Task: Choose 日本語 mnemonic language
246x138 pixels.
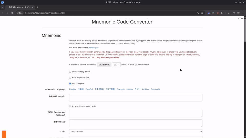Action: (x=81, y=89)
